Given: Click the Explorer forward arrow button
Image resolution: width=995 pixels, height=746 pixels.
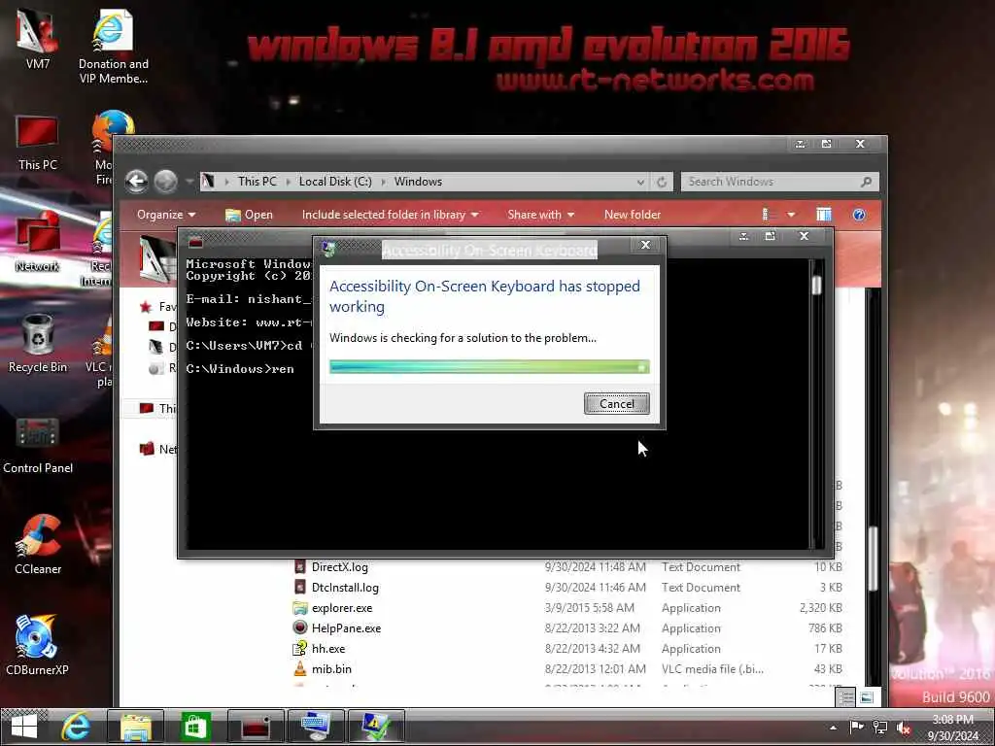Looking at the screenshot, I should click(x=165, y=182).
